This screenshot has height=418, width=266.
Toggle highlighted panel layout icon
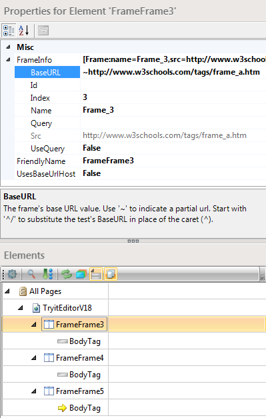[96, 274]
